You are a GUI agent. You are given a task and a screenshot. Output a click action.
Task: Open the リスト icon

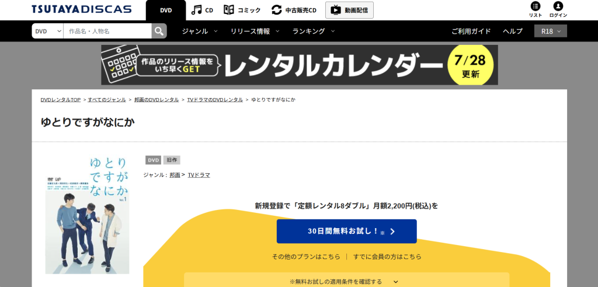[x=536, y=10]
